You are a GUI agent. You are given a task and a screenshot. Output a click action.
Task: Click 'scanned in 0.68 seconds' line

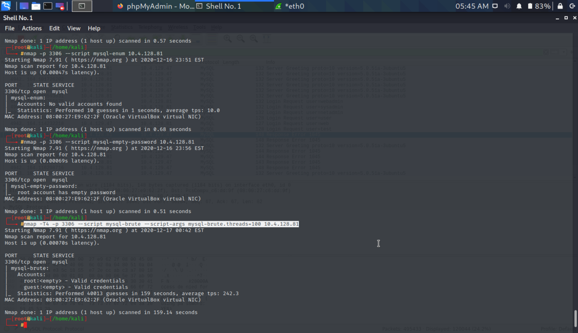tap(98, 129)
